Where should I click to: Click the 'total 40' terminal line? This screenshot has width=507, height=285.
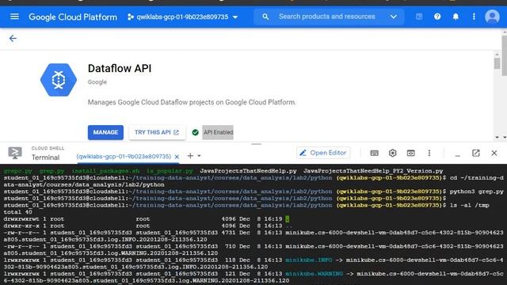click(17, 212)
